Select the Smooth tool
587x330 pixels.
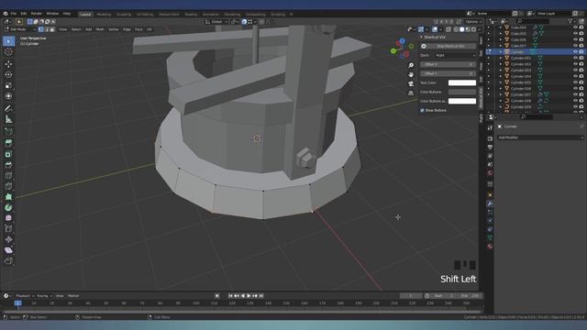(x=8, y=218)
